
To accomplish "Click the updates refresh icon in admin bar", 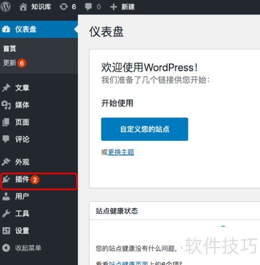I will coord(63,7).
